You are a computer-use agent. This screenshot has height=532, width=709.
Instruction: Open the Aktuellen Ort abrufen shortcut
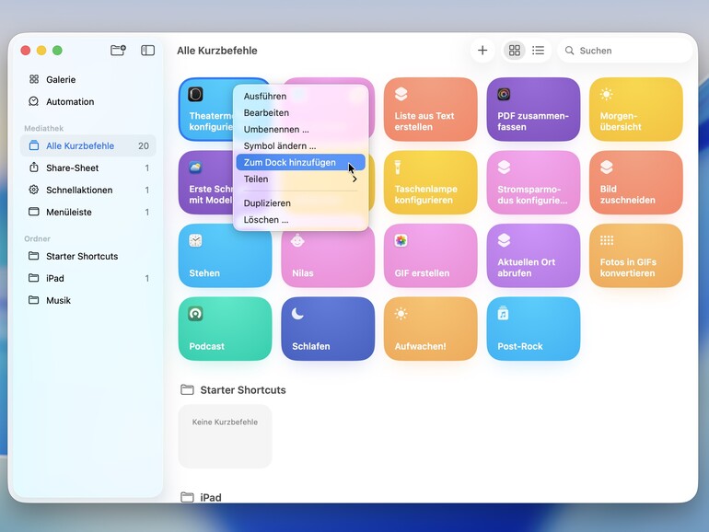click(x=533, y=256)
